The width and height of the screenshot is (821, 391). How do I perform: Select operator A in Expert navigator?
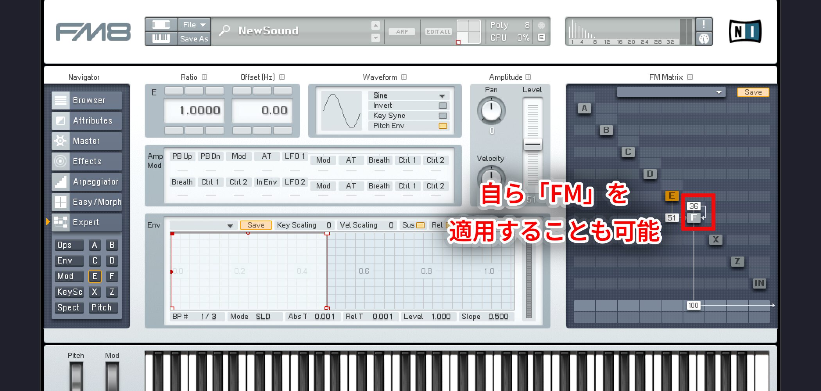tap(95, 245)
